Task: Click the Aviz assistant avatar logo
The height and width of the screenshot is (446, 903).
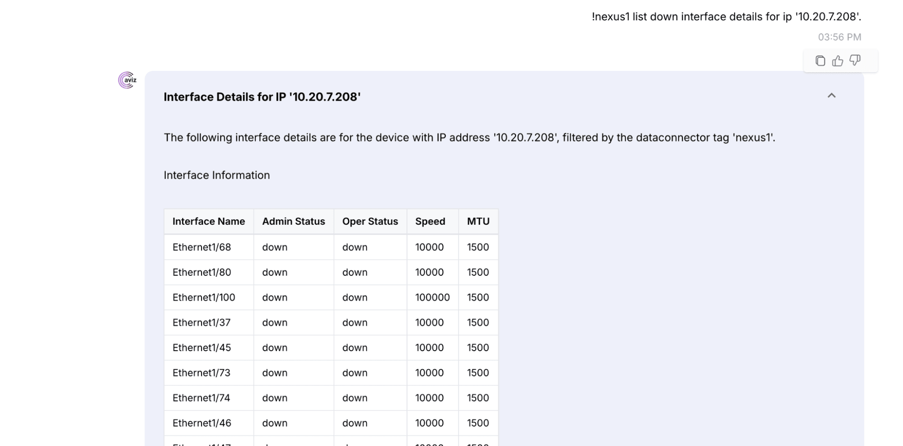Action: (x=126, y=80)
